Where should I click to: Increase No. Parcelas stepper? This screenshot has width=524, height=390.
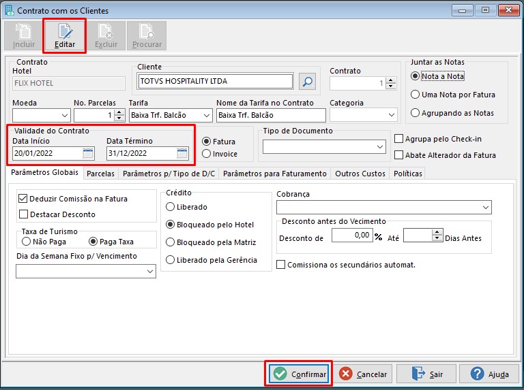(119, 112)
